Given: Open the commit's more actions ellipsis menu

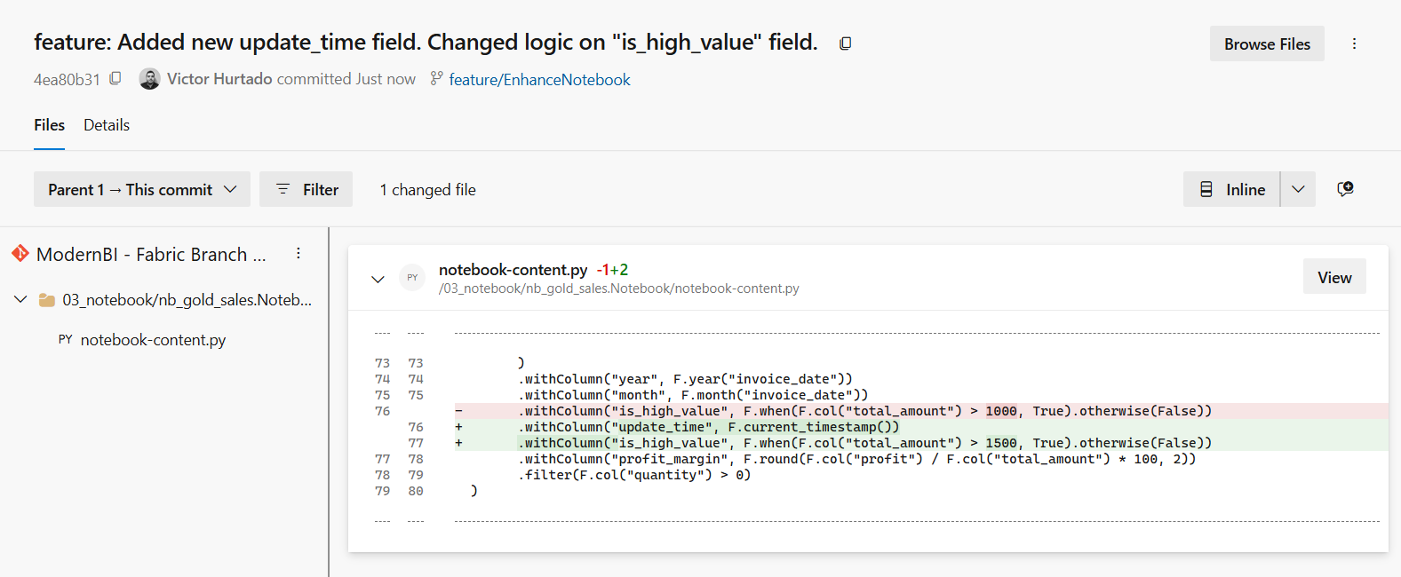Looking at the screenshot, I should tap(1354, 43).
